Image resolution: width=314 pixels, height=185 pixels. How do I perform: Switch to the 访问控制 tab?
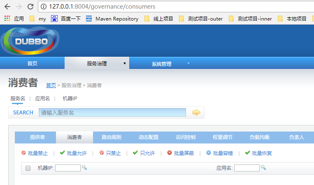coord(186,137)
